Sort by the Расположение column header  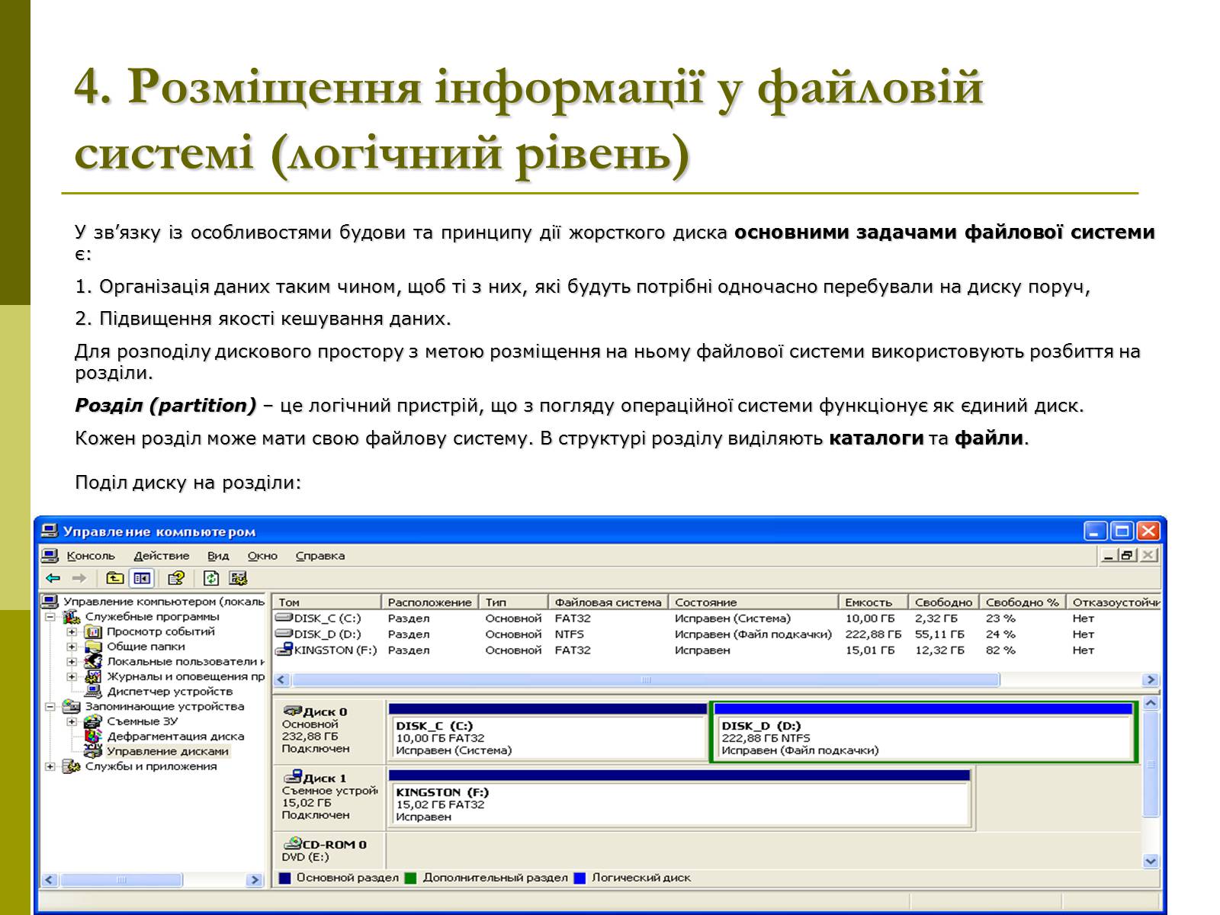coord(430,602)
